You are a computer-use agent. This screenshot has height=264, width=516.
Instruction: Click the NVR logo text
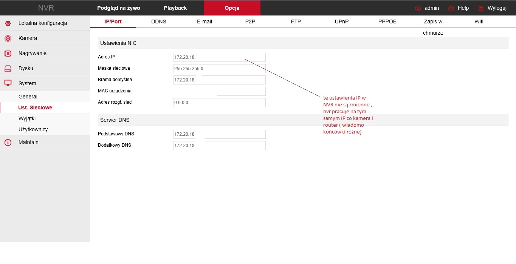(46, 8)
